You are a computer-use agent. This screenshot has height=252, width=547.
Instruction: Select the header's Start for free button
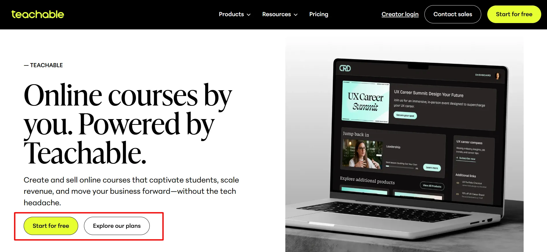(x=514, y=14)
